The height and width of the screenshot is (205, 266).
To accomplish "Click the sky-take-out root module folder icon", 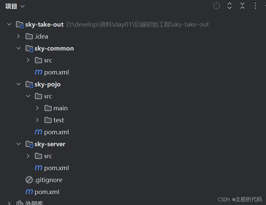I will (20, 25).
